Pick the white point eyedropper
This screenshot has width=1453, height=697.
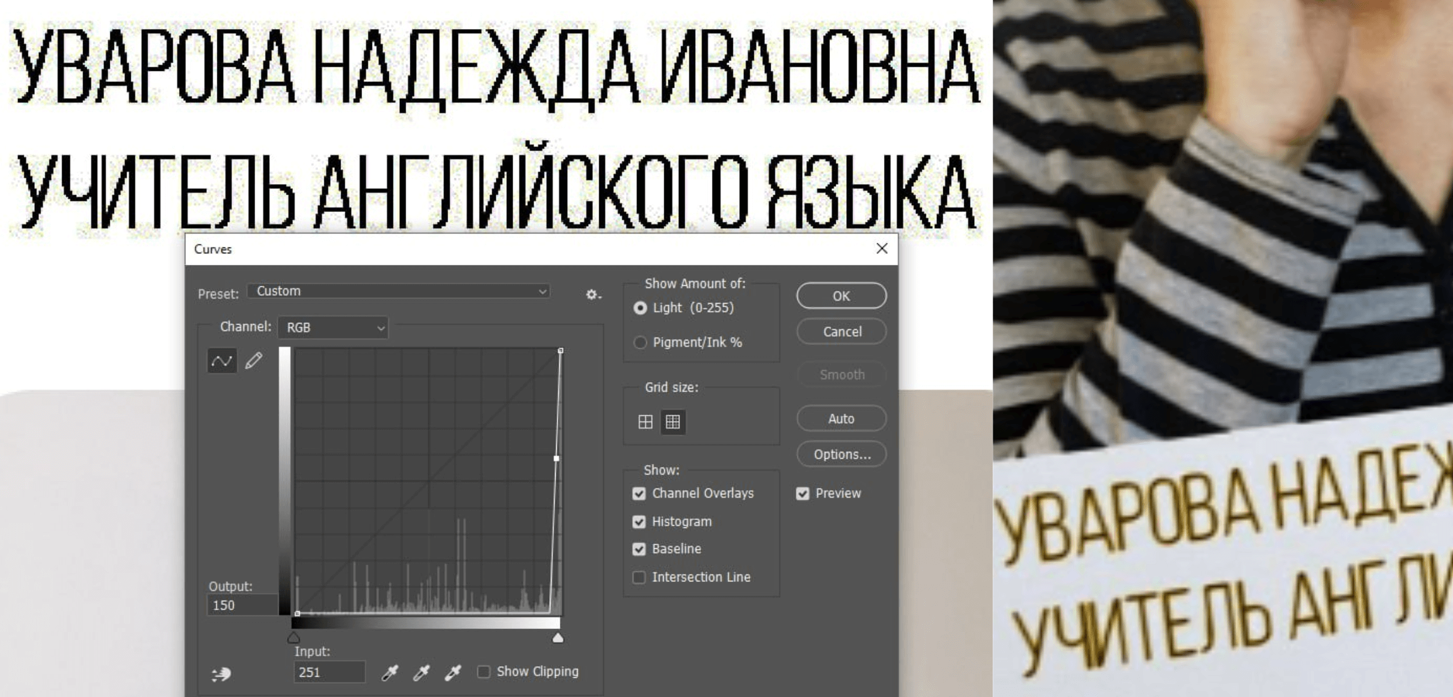click(x=452, y=673)
